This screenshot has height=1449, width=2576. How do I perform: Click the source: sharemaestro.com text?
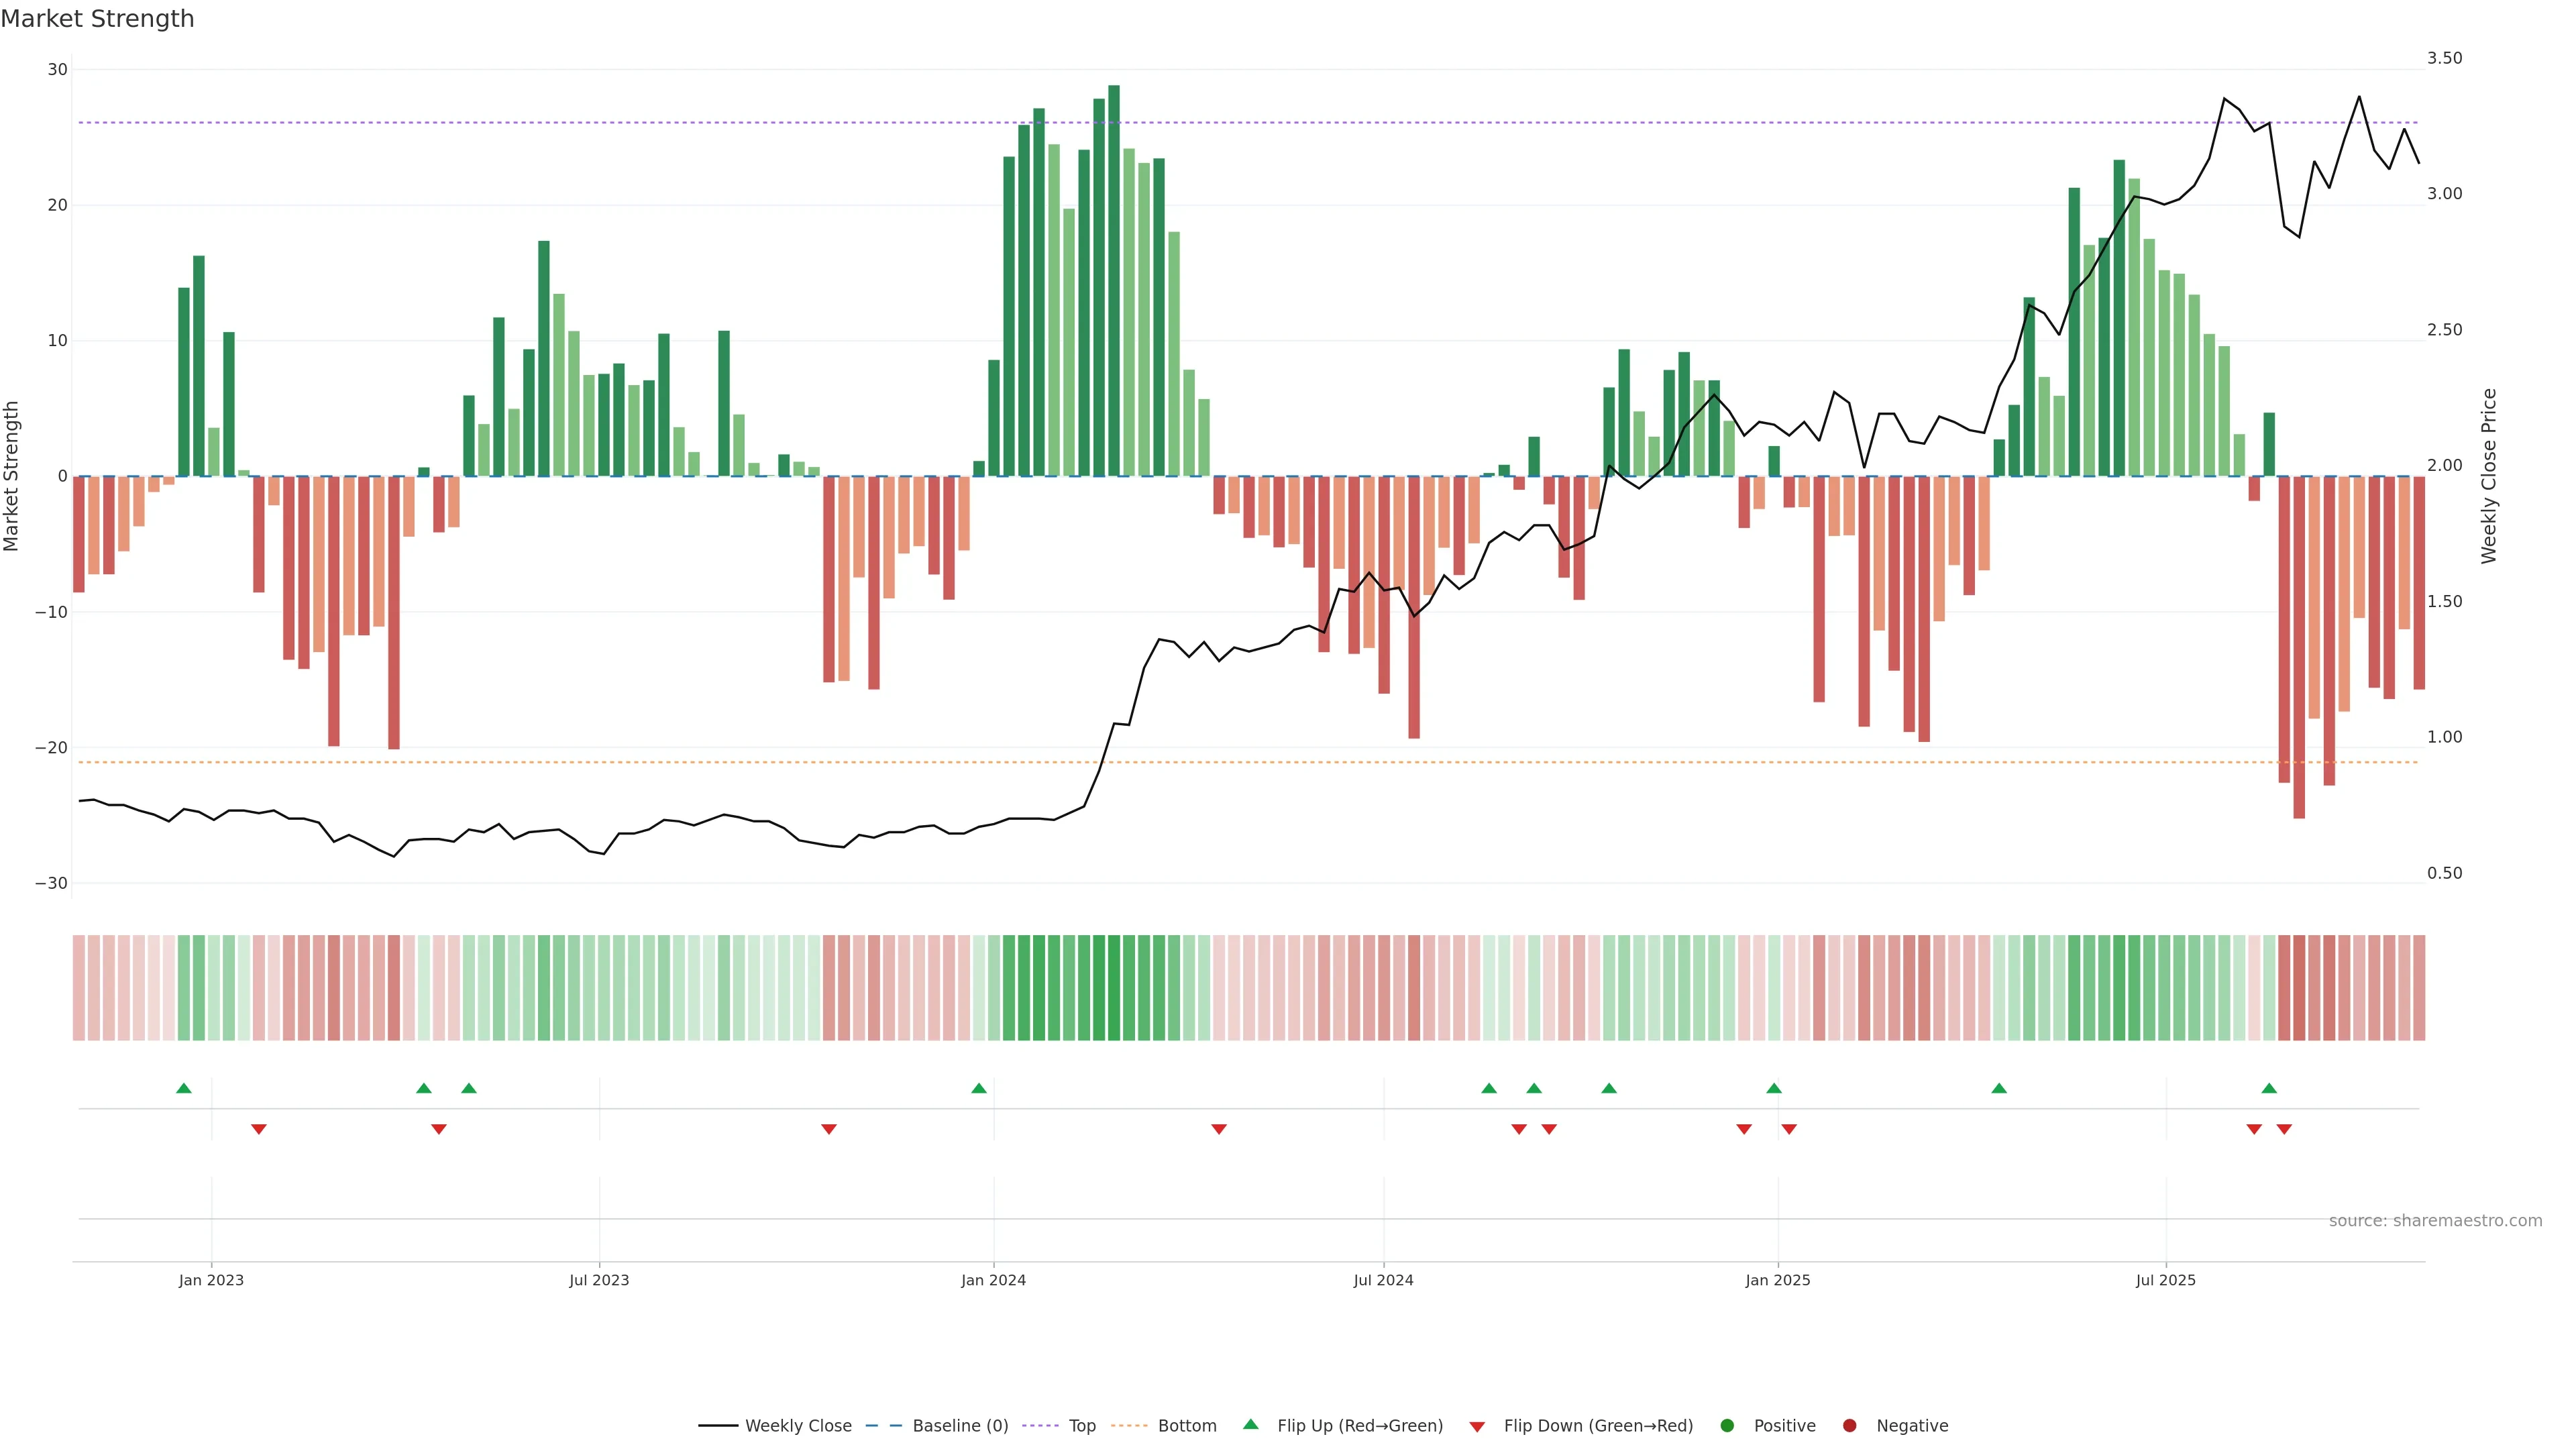(2435, 1220)
